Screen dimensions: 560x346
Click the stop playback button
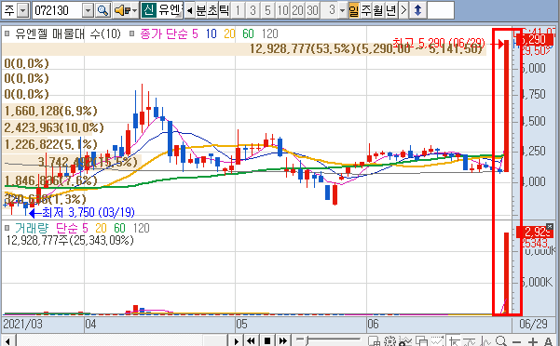pos(267,341)
